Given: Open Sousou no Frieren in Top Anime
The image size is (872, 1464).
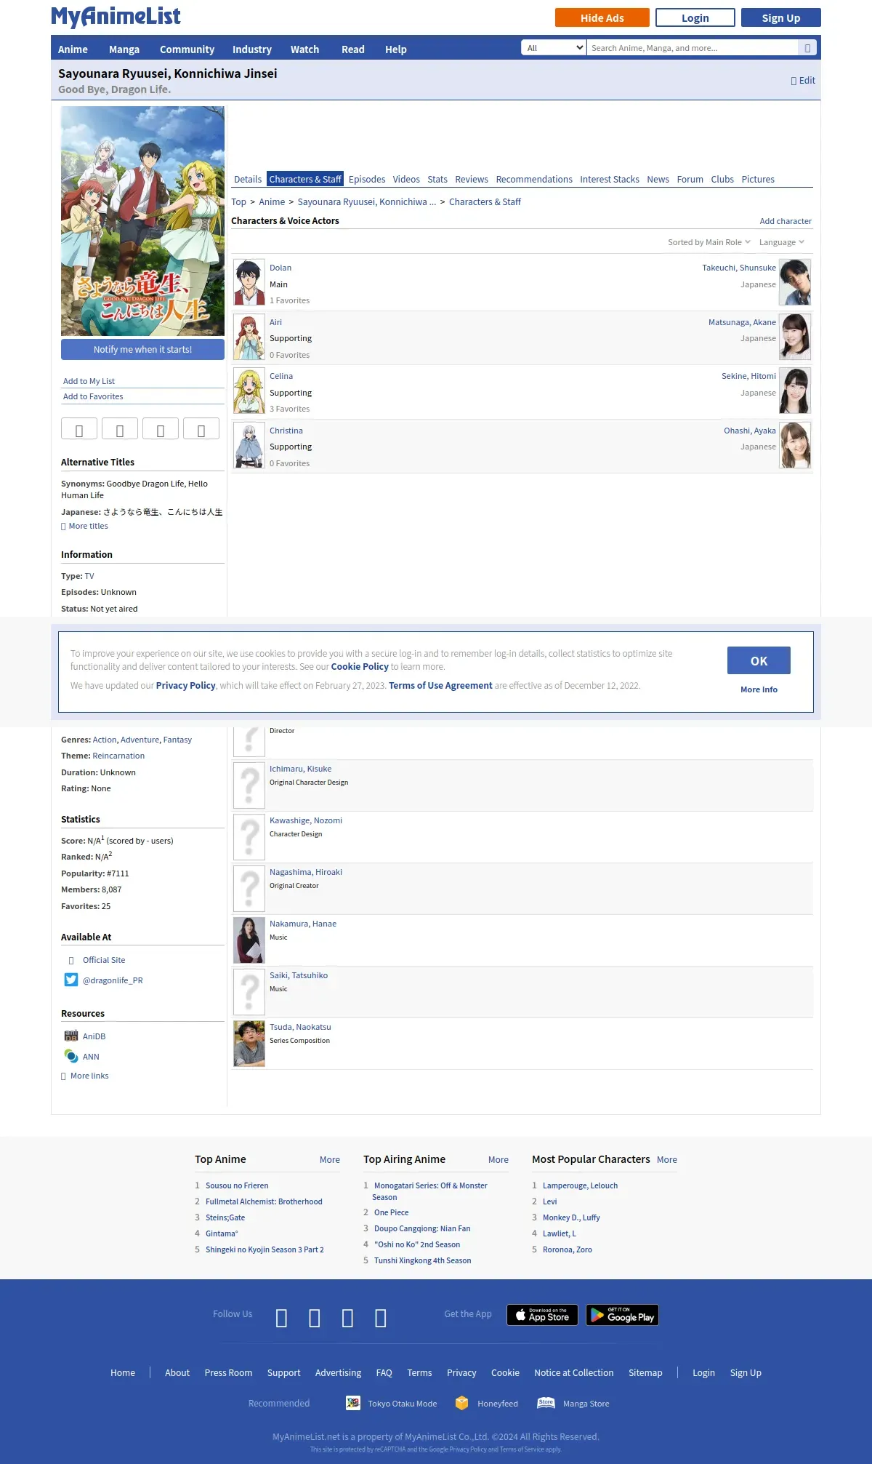Looking at the screenshot, I should [x=237, y=1185].
